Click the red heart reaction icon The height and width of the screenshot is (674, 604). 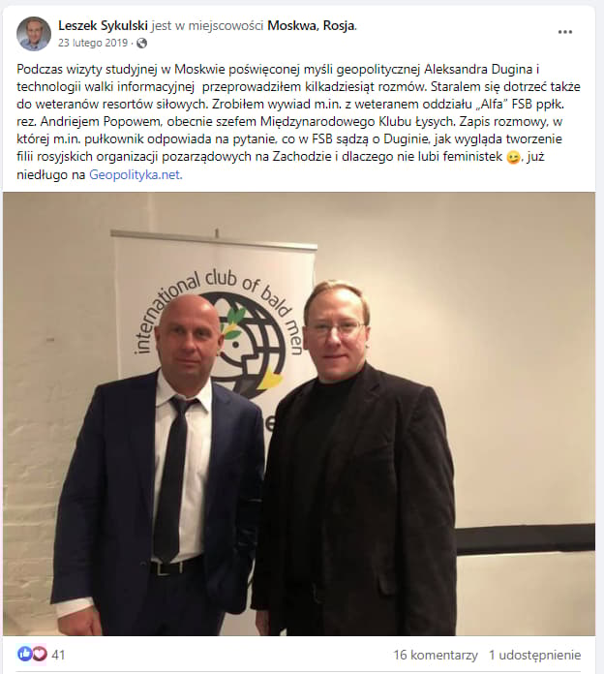pos(40,655)
